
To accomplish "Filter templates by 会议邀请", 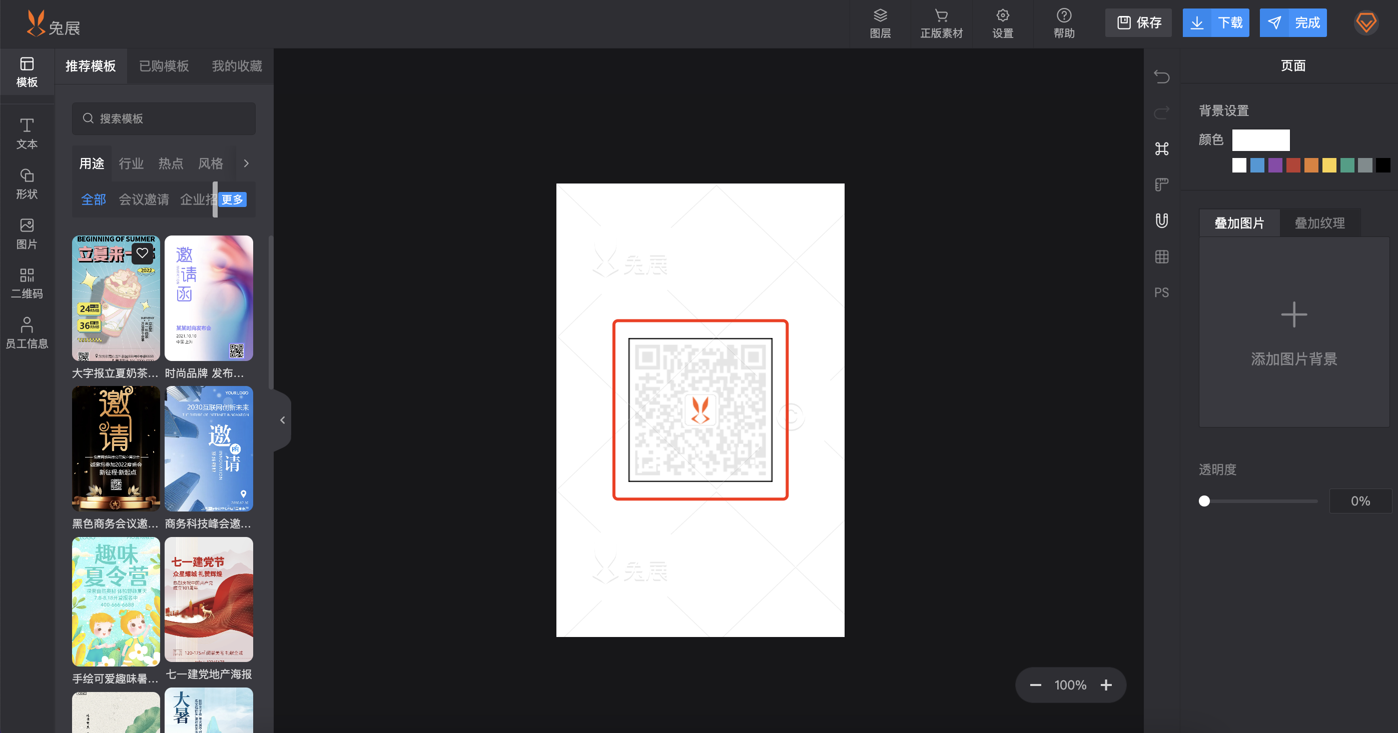I will [144, 199].
